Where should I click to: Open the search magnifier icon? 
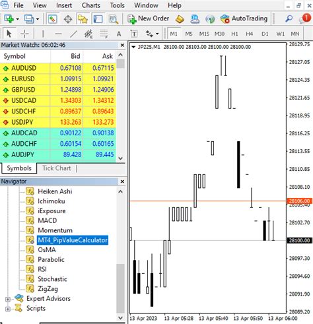click(x=289, y=19)
